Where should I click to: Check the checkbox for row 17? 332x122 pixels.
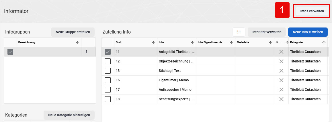pyautogui.click(x=108, y=90)
